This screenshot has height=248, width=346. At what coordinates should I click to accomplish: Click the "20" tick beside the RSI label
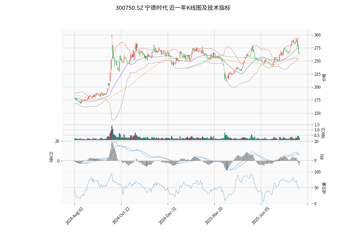[316, 142]
